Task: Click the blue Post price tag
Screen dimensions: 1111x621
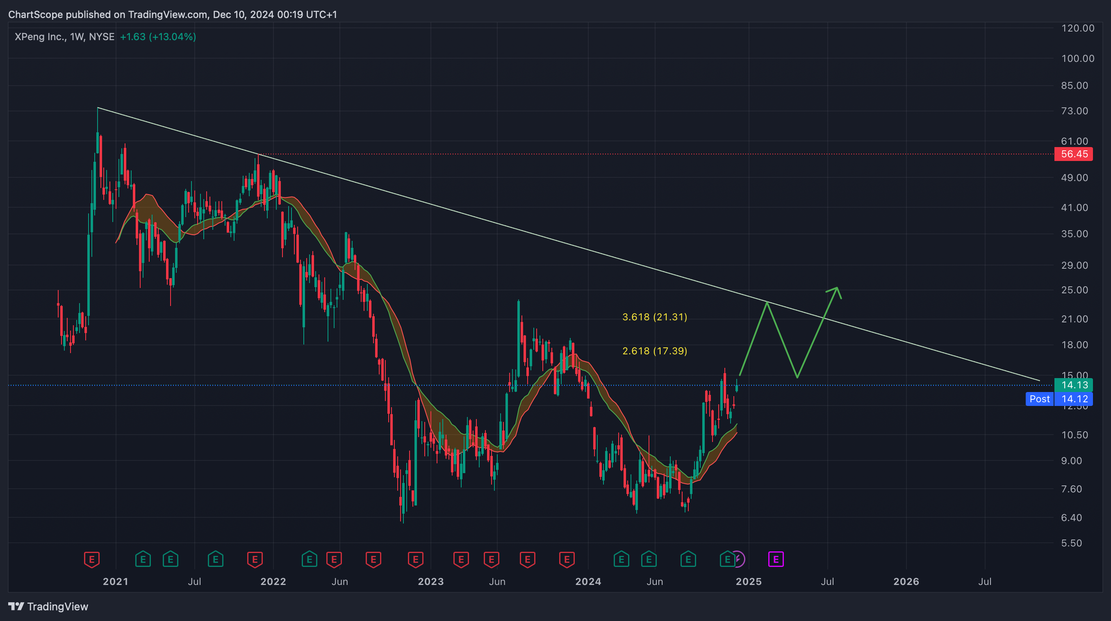Action: point(1039,399)
